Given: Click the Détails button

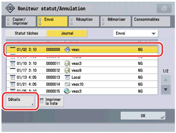Looking at the screenshot, I should coord(20,101).
